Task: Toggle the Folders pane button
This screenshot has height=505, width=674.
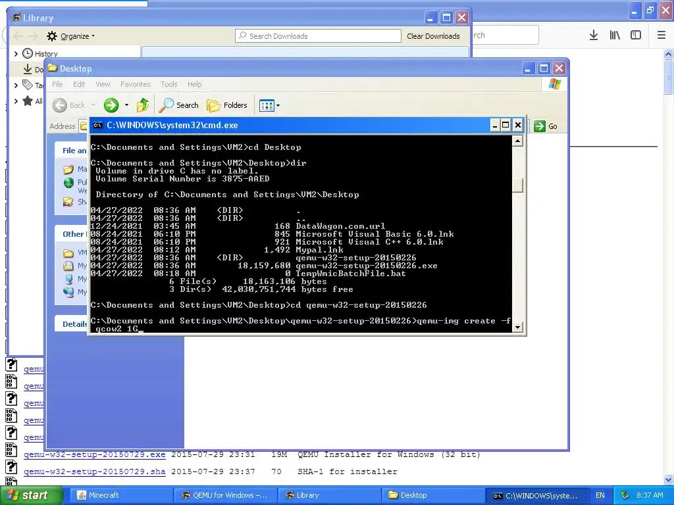Action: (227, 105)
